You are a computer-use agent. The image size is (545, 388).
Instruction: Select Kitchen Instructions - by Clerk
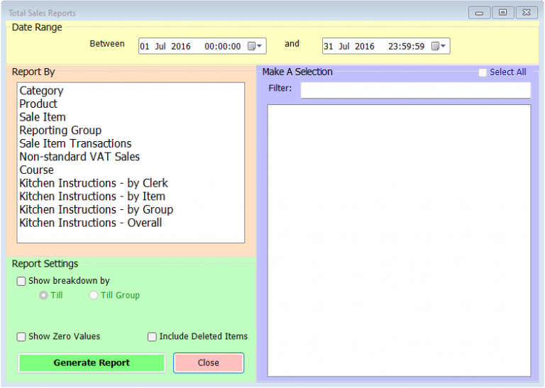click(x=94, y=183)
